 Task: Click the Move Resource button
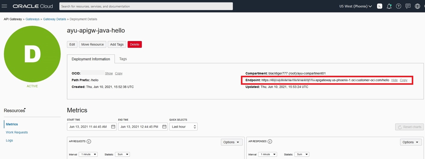click(x=92, y=44)
